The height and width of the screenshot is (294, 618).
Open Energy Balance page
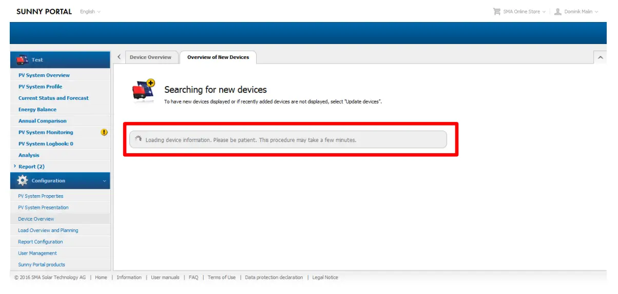tap(37, 110)
